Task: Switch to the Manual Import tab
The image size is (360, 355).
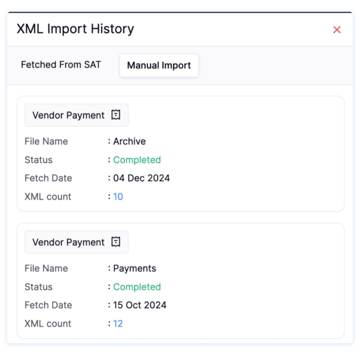Action: pos(159,65)
